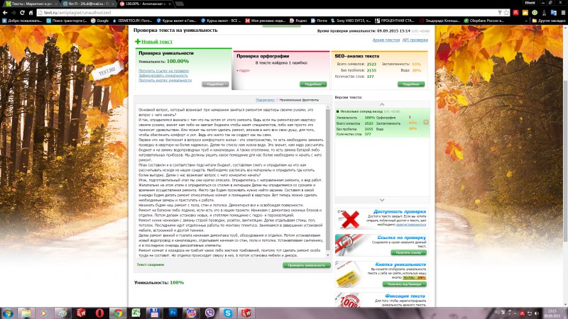Toggle the Неуникальные фрагменты color marker
The width and height of the screenshot is (568, 319).
pyautogui.click(x=277, y=100)
